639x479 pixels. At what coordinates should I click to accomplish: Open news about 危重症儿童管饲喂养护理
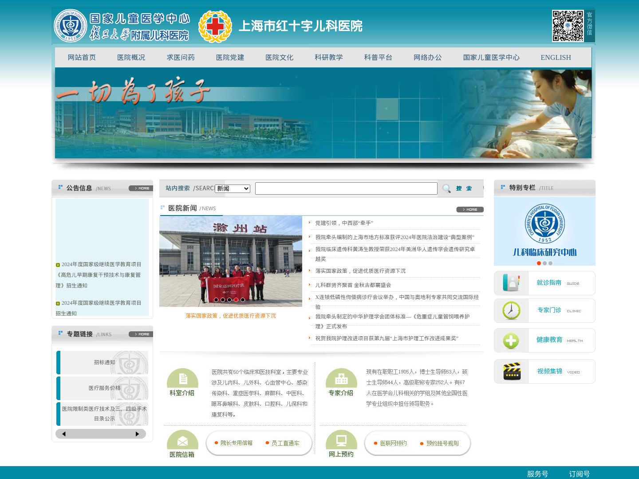(393, 321)
